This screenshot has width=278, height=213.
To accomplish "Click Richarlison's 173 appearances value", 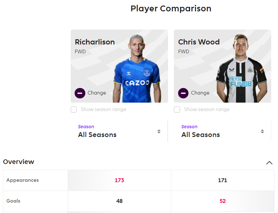I will coord(119,180).
